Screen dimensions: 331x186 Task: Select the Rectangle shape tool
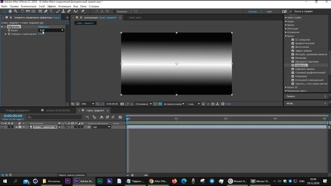[40, 11]
